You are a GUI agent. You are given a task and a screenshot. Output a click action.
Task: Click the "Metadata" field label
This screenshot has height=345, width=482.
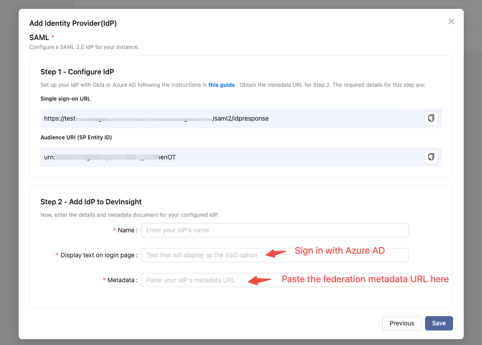(121, 280)
